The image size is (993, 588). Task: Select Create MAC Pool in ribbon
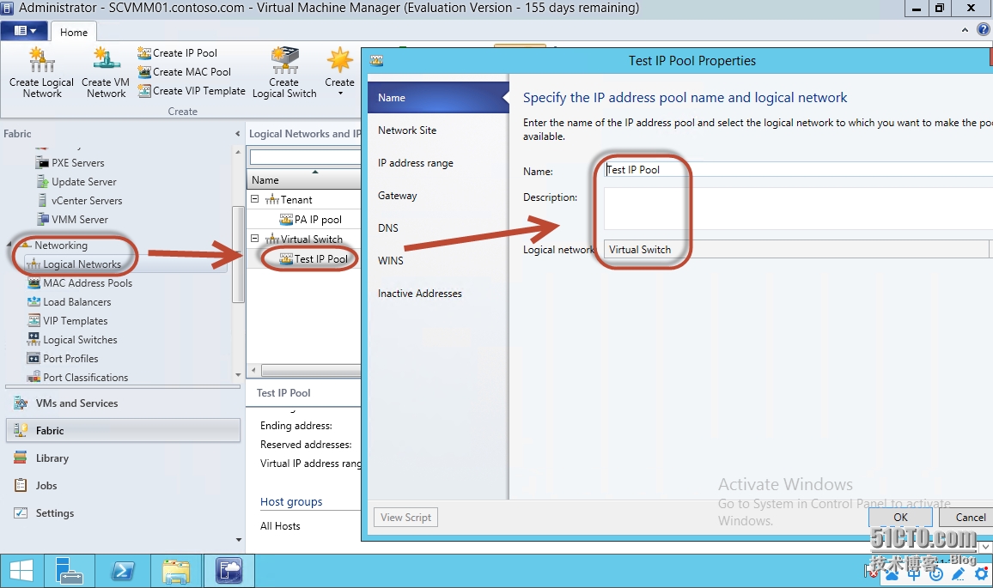tap(185, 72)
